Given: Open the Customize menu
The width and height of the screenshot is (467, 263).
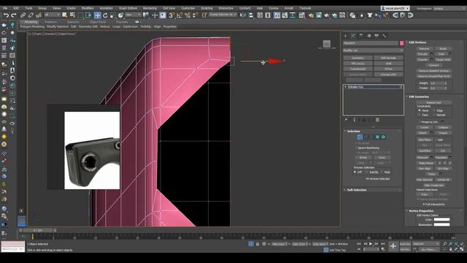Looking at the screenshot, I should pyautogui.click(x=188, y=8).
